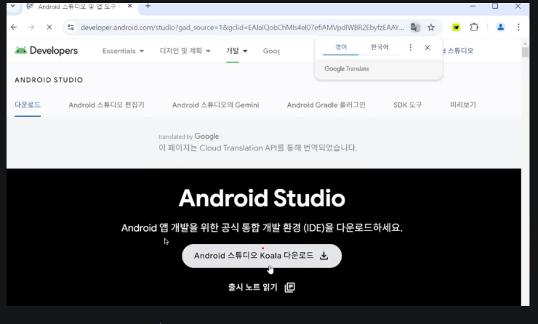Open the 다운로드 tab
This screenshot has height=324, width=538.
pyautogui.click(x=28, y=105)
